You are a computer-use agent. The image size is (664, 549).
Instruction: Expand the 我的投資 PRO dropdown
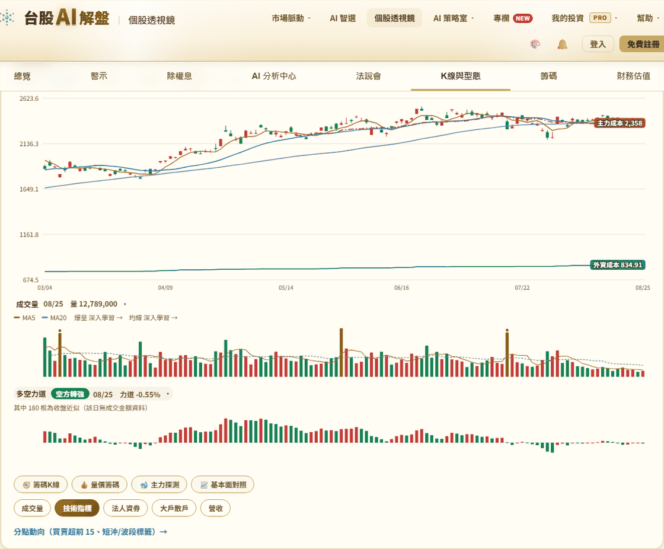point(584,18)
